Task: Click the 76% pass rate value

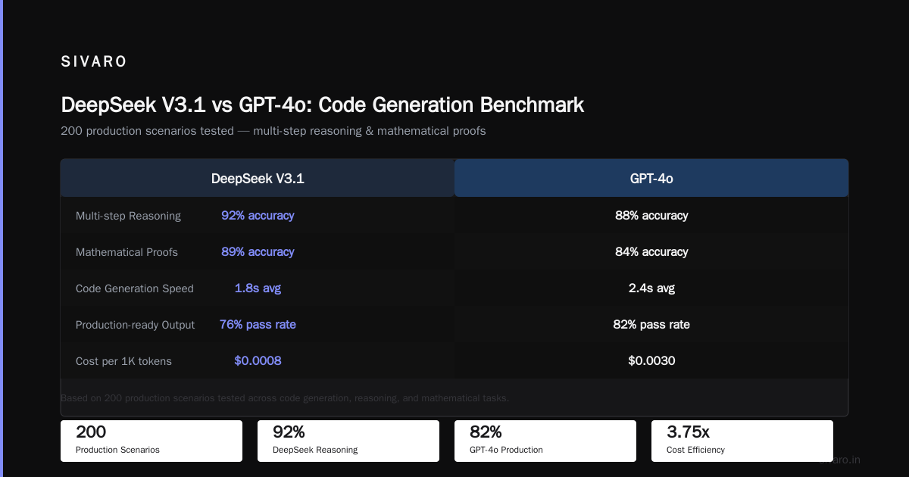Action: [x=258, y=325]
